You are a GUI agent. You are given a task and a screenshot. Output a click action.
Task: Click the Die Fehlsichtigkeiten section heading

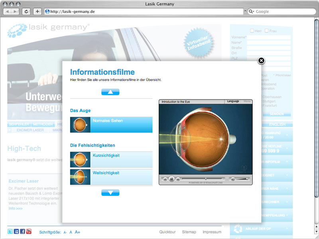click(93, 145)
